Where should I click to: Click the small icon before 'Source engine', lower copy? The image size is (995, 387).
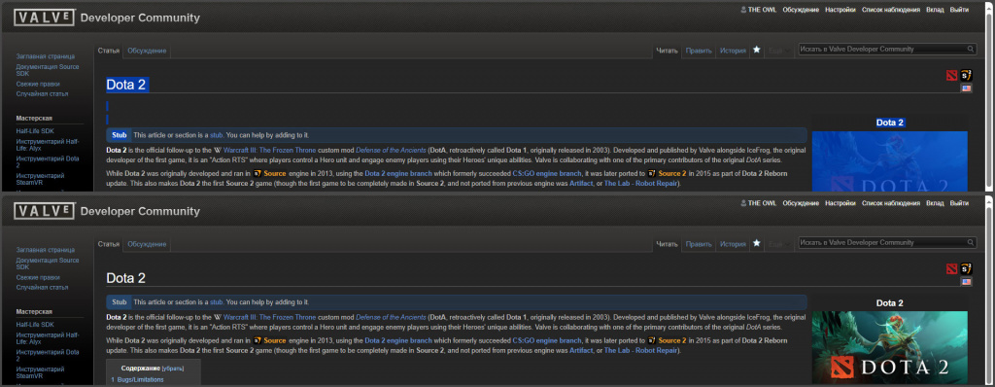coord(257,340)
